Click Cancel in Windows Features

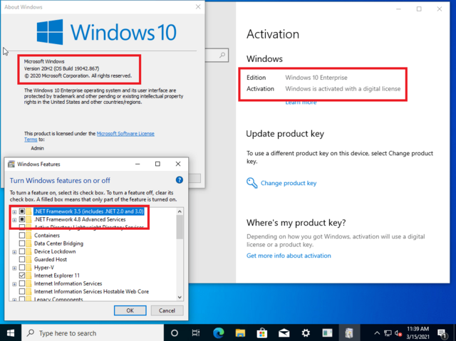[x=167, y=310]
